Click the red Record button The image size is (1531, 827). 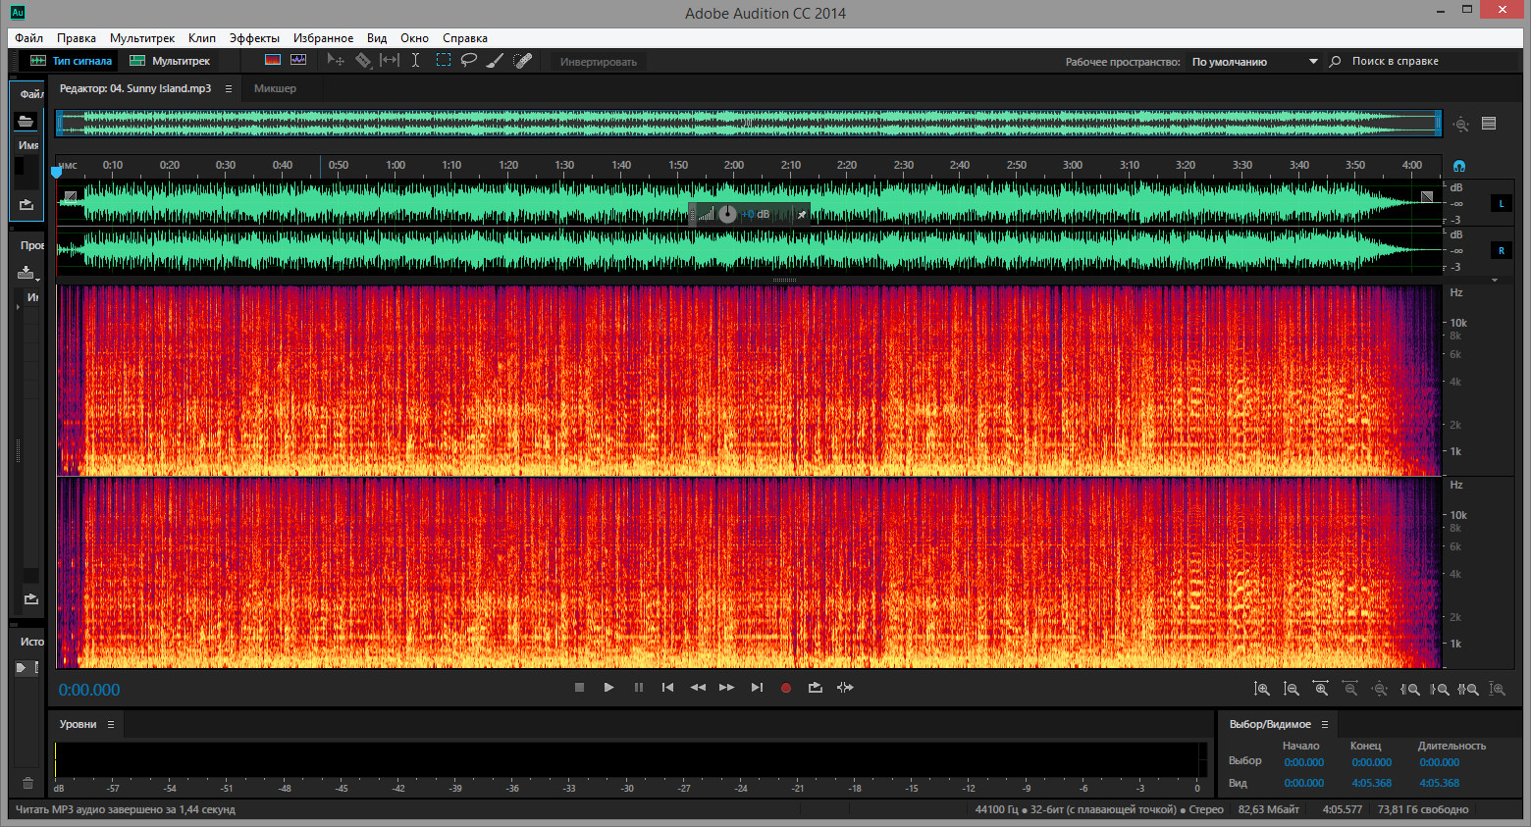click(785, 688)
